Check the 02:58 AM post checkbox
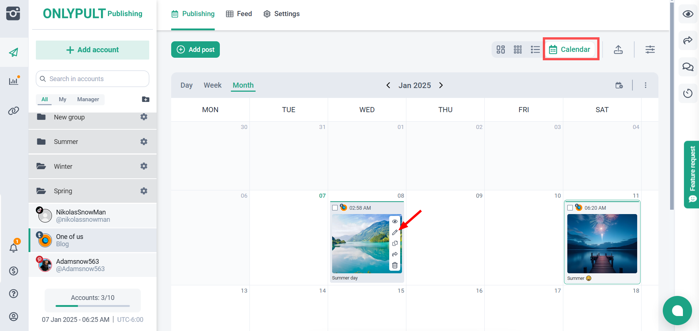This screenshot has width=699, height=331. click(x=335, y=208)
